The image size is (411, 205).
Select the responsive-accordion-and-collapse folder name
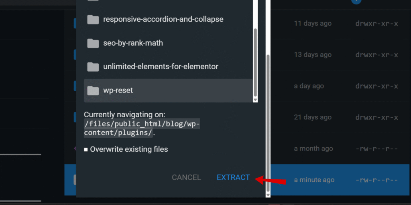pos(163,19)
